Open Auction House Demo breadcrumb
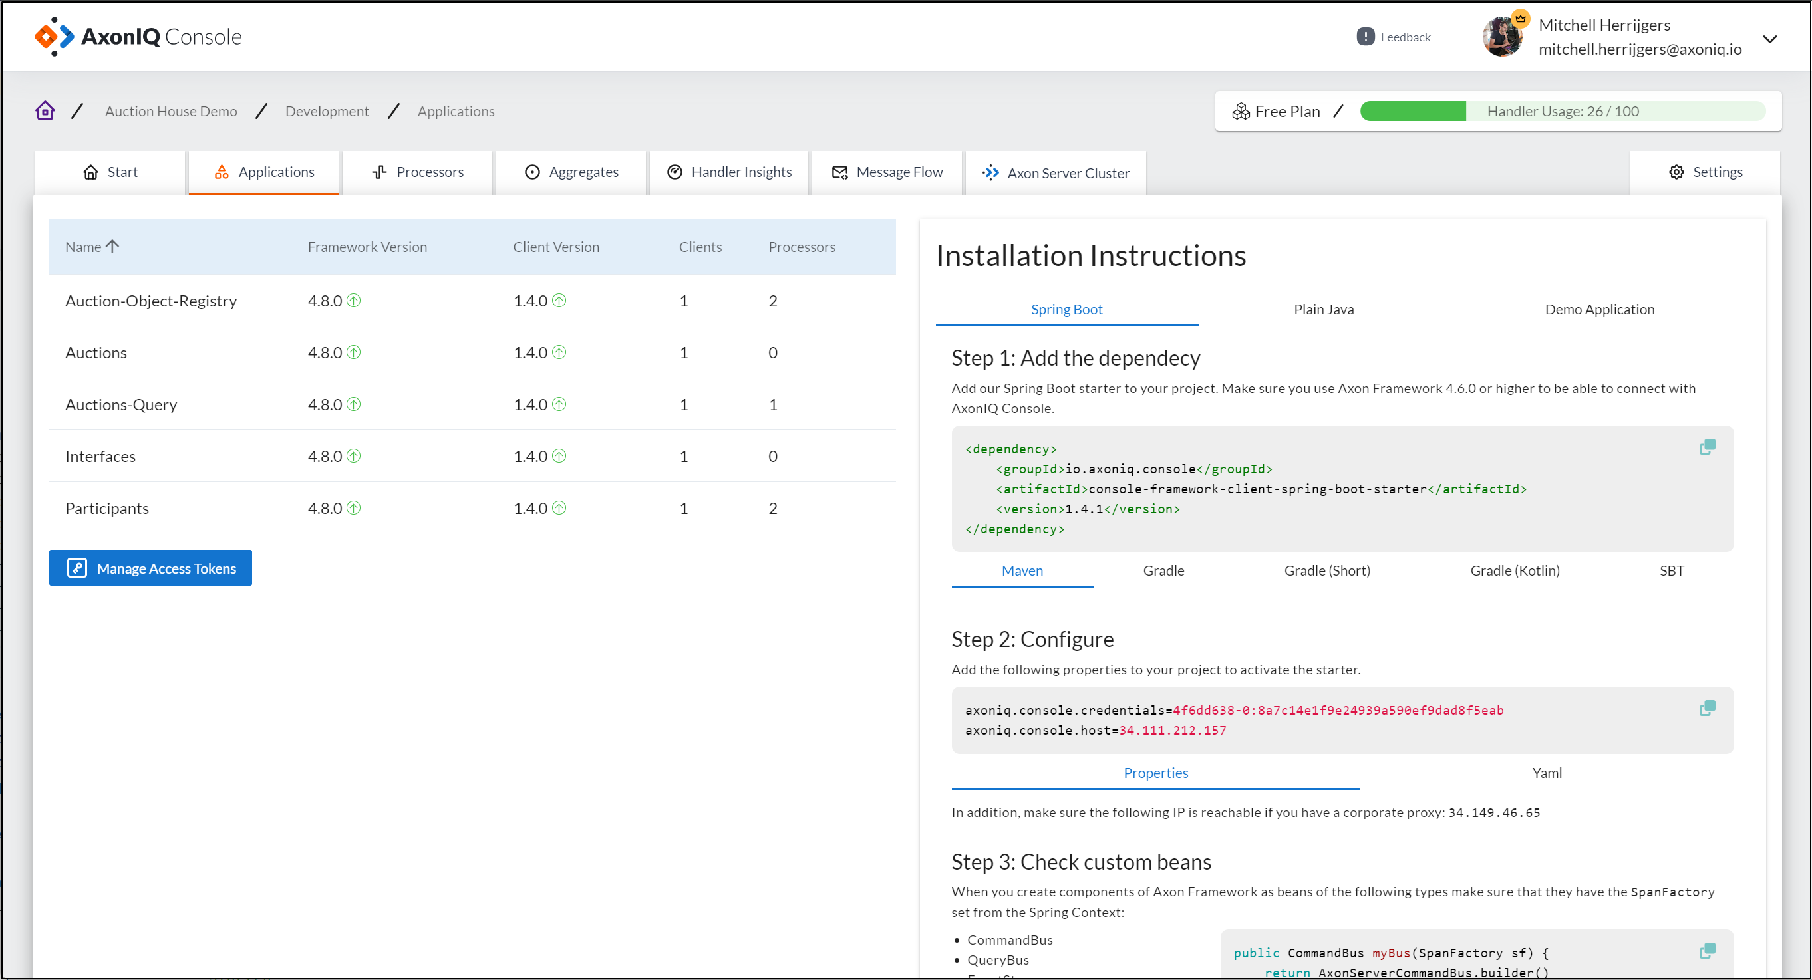1812x980 pixels. pos(171,111)
